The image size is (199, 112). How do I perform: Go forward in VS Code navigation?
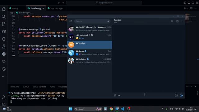coord(63,3)
